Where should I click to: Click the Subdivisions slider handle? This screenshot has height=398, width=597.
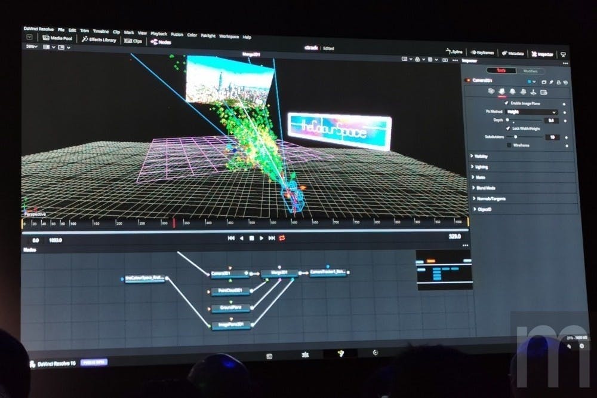[516, 136]
